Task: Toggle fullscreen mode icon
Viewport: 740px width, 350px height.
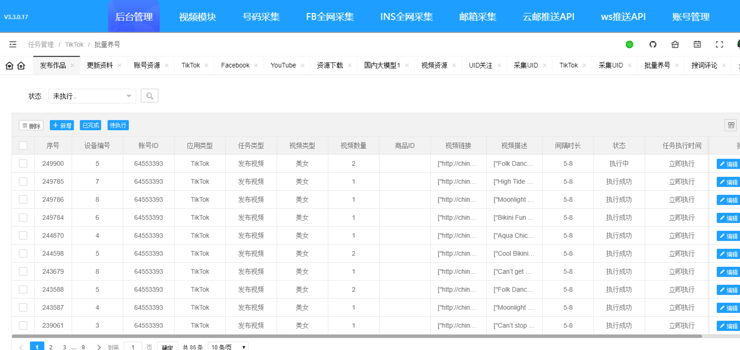Action: [x=719, y=44]
